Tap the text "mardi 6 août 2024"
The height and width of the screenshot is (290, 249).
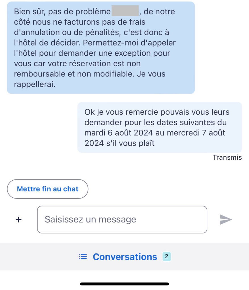119,133
